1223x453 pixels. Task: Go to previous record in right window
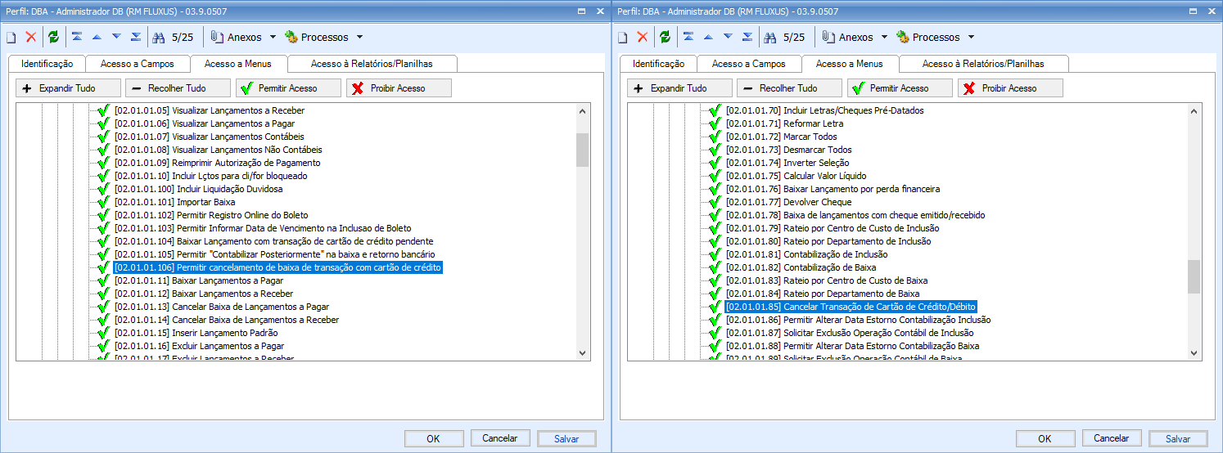pyautogui.click(x=708, y=37)
